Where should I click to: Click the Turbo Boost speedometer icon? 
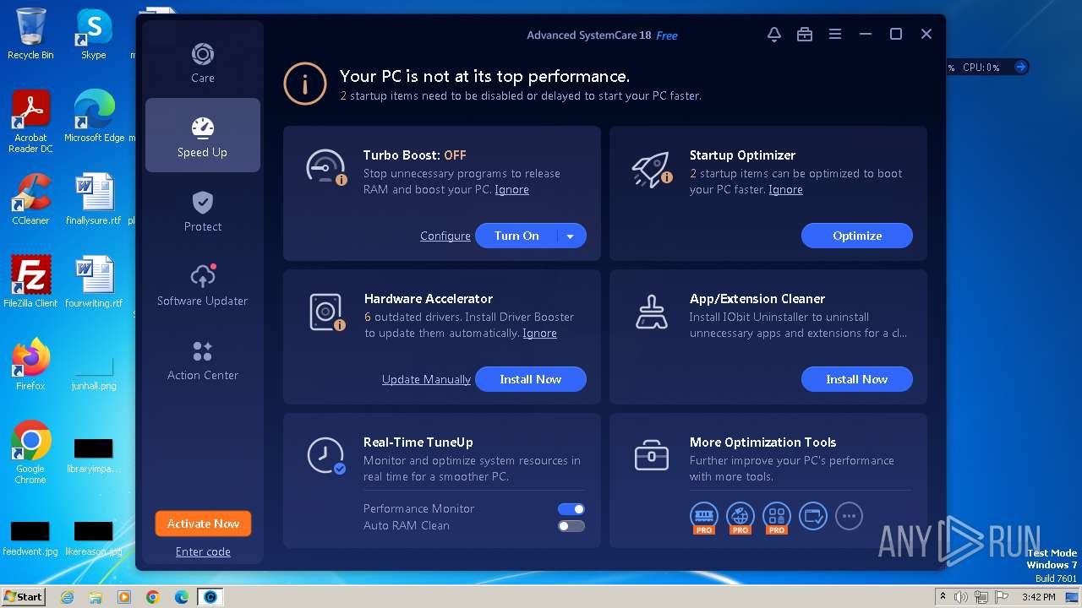click(325, 167)
